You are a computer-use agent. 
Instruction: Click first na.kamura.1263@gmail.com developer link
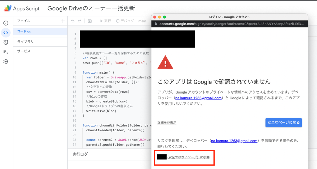point(198,98)
